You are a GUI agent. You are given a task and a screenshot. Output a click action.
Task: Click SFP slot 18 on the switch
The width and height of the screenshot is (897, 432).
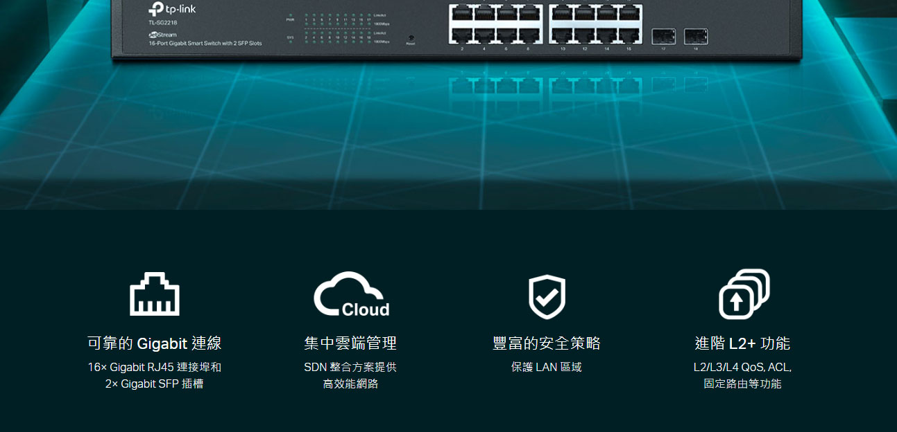pyautogui.click(x=696, y=36)
